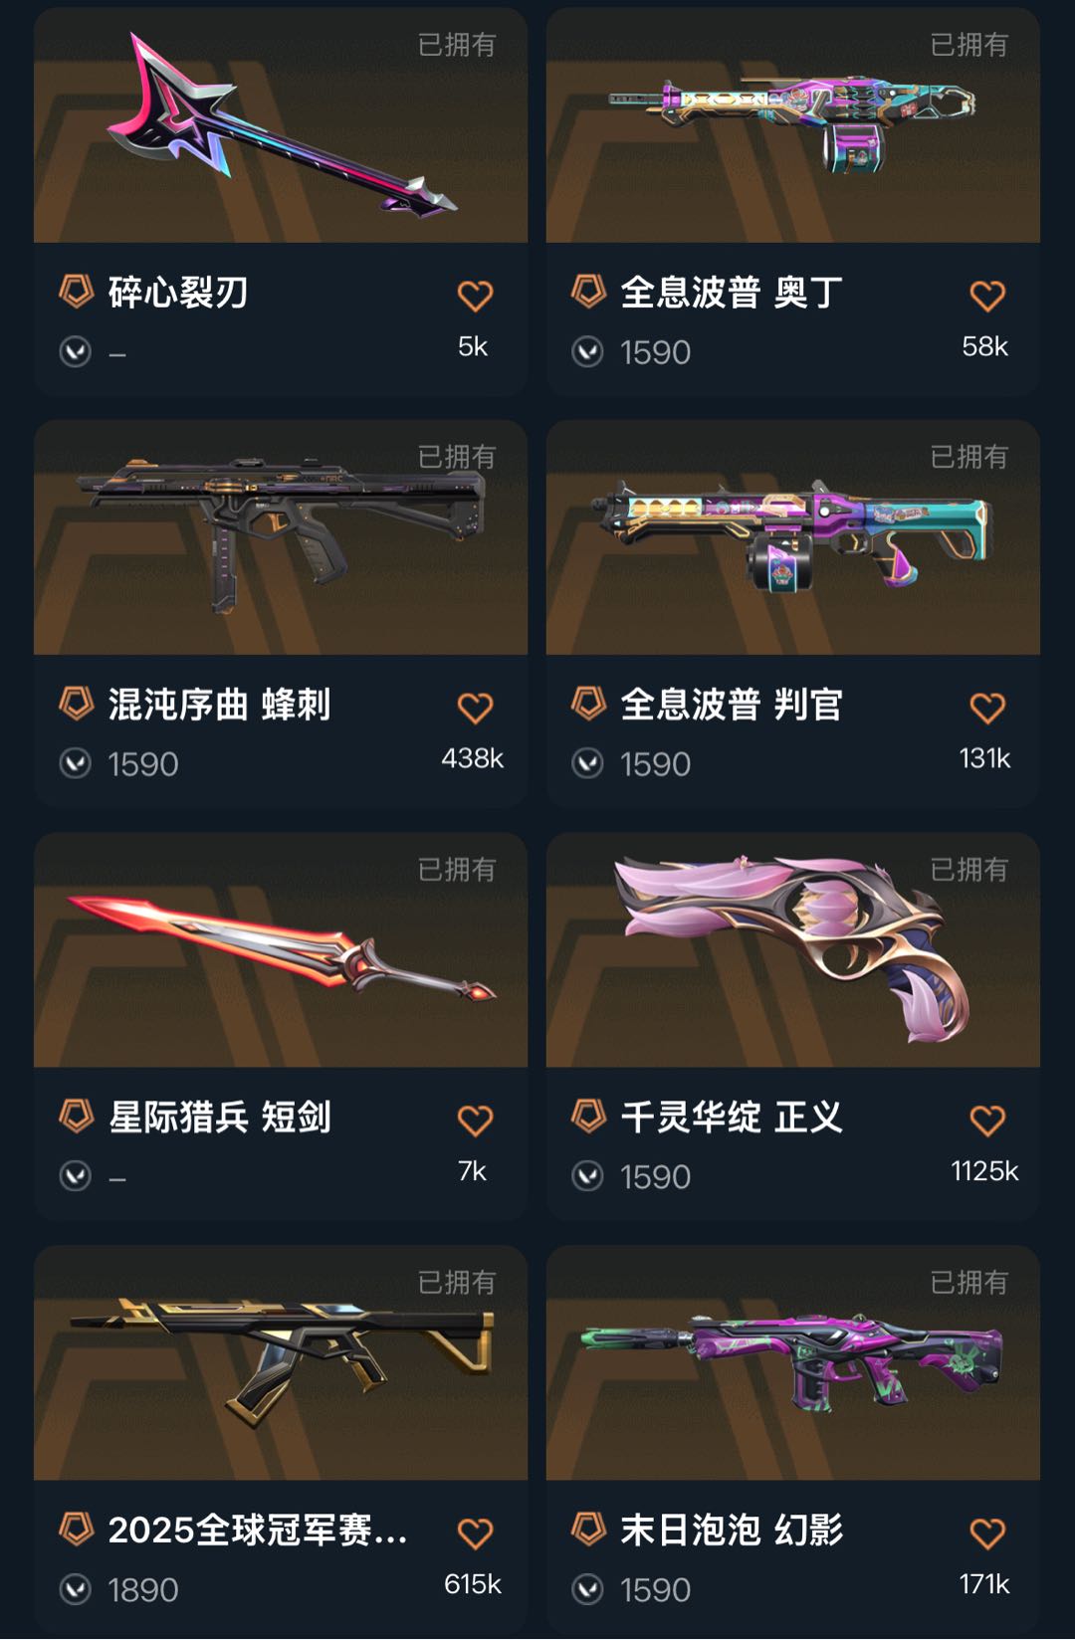Click the VP currency icon under 末日泡泡 幻影
1075x1640 pixels.
coord(588,1589)
